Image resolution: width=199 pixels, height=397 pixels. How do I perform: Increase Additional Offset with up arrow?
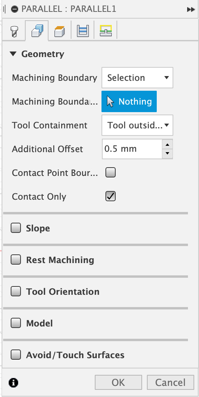[x=167, y=144]
